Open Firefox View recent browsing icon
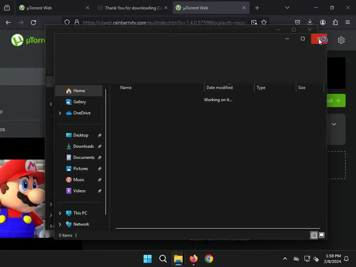Image resolution: width=356 pixels, height=267 pixels. [x=7, y=8]
